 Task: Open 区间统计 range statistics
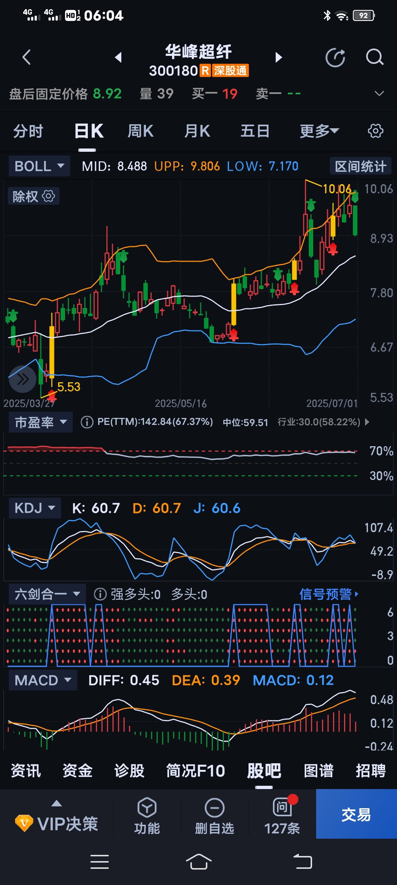point(361,166)
